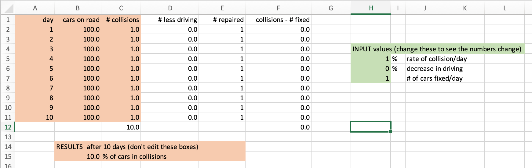Click the number of cars fixed/day input cell
Viewport: 532px width, 168px height.
coord(371,78)
